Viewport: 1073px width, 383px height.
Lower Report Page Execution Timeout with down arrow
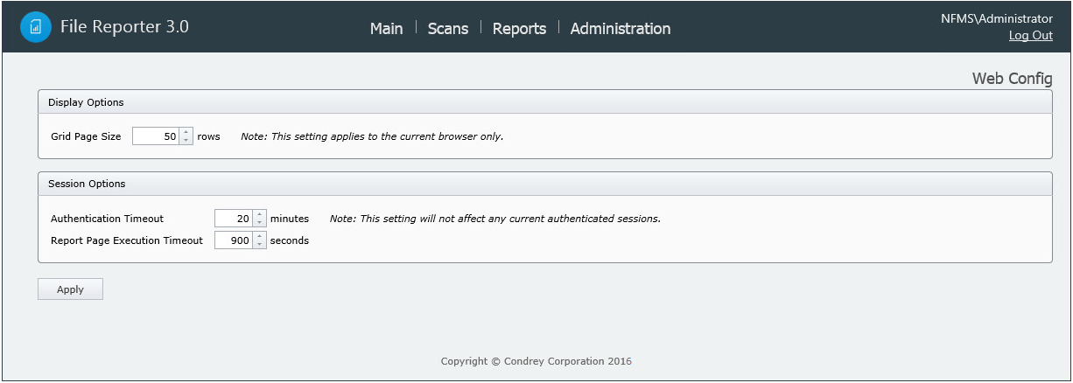259,245
